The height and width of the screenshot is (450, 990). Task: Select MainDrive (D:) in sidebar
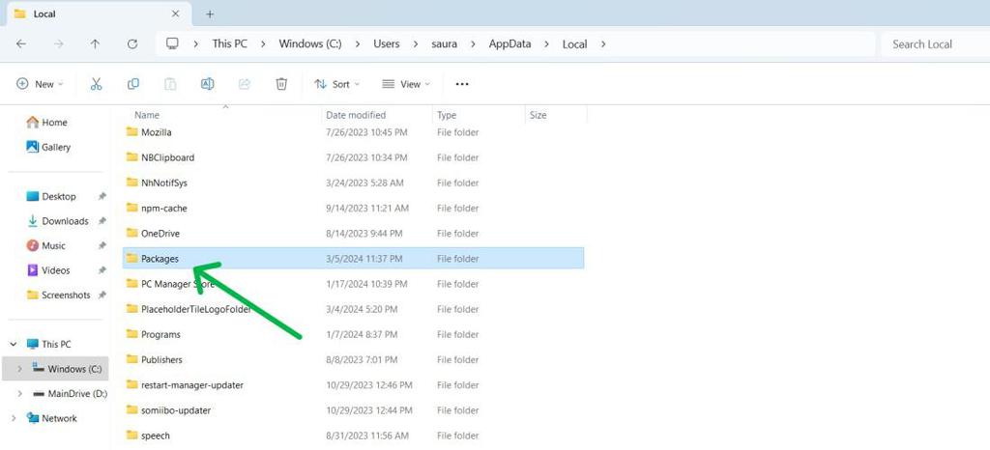coord(70,393)
